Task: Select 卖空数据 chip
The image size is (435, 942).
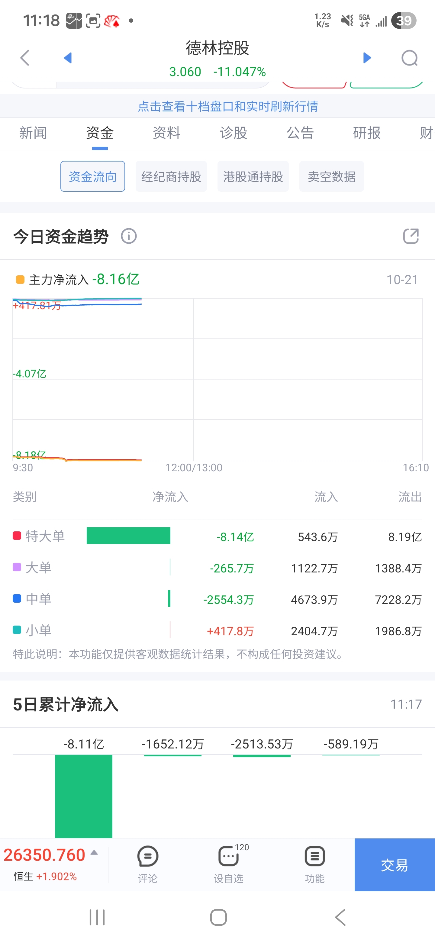Action: tap(331, 177)
